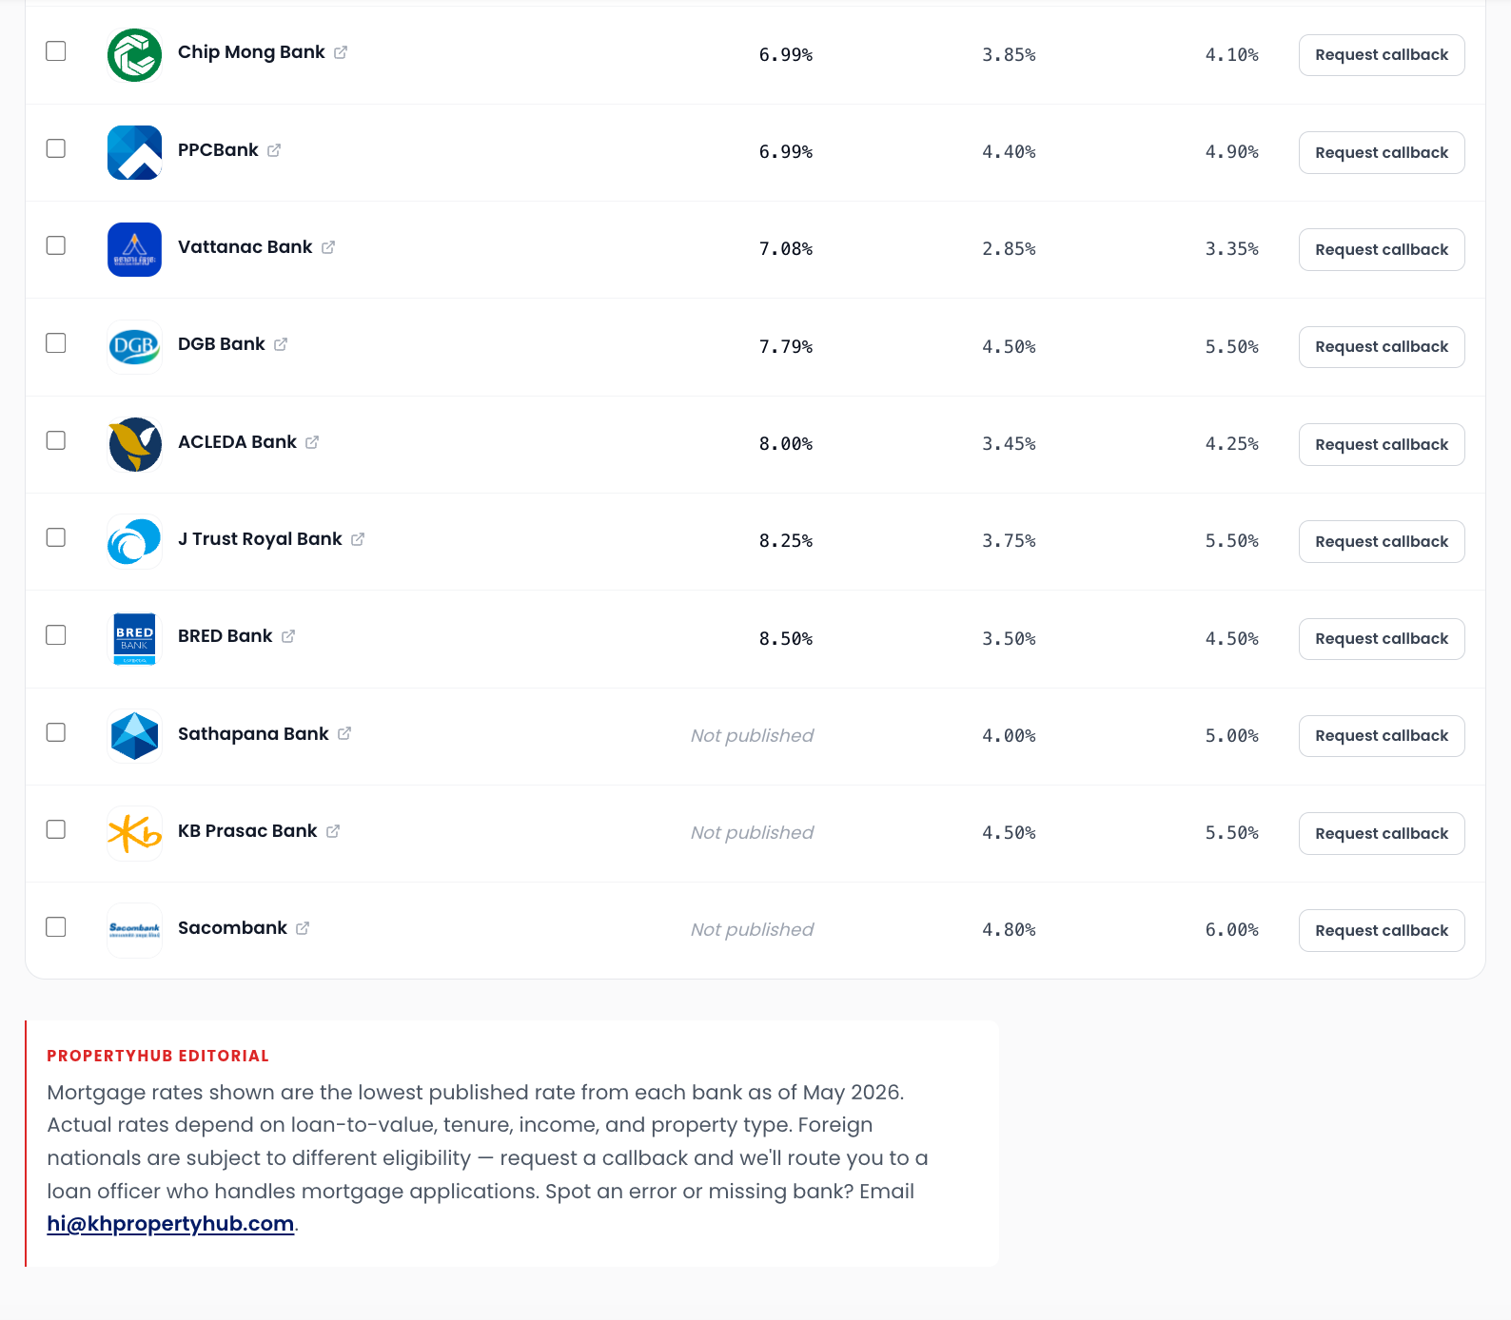Open Sathapana Bank external link icon
1511x1320 pixels.
coord(344,733)
